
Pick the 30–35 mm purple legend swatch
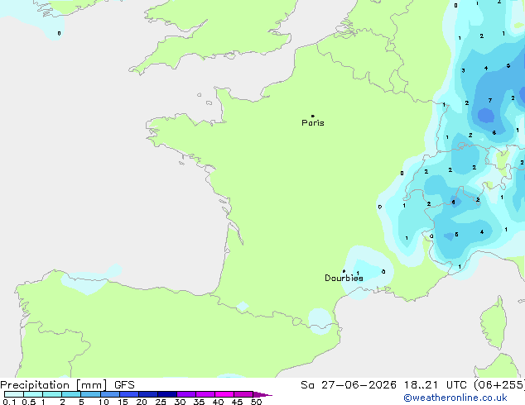point(186,394)
